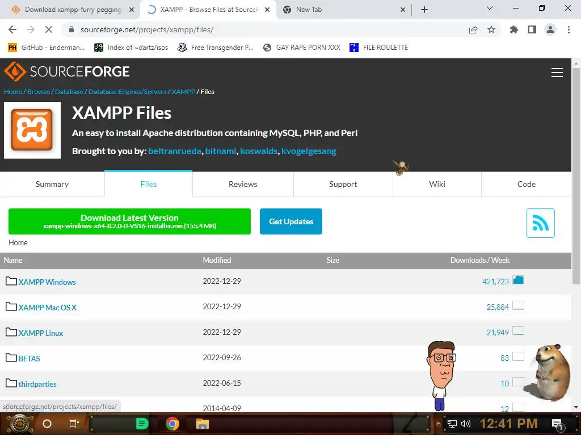Close the New Tab tab
581x435 pixels.
pos(403,10)
